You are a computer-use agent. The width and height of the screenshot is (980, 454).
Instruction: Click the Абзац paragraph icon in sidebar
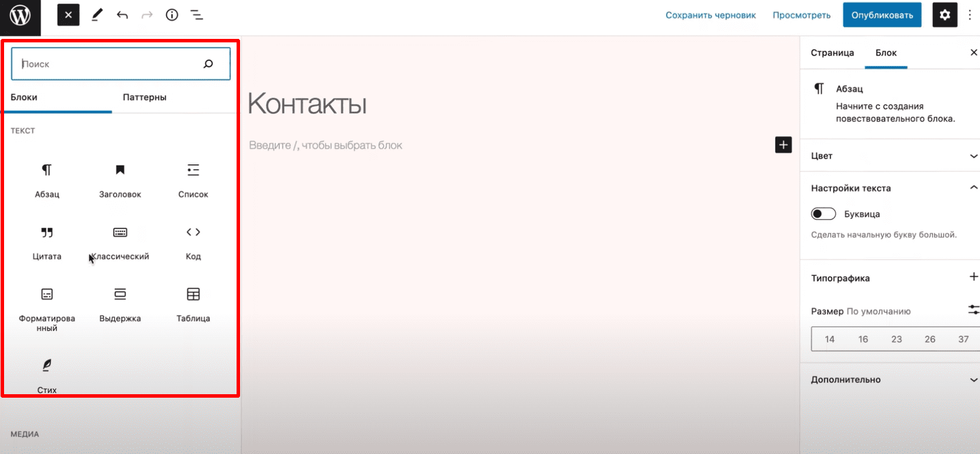point(819,89)
